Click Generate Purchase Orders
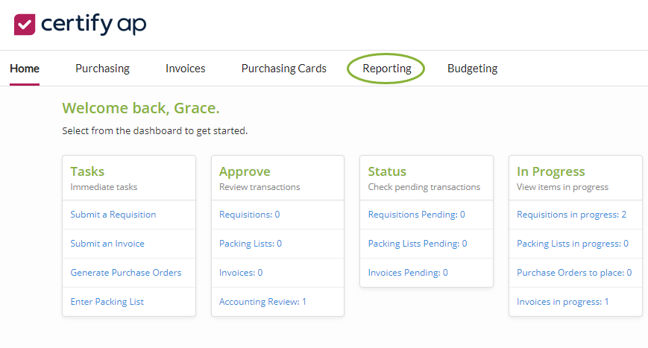This screenshot has height=348, width=648. click(126, 273)
